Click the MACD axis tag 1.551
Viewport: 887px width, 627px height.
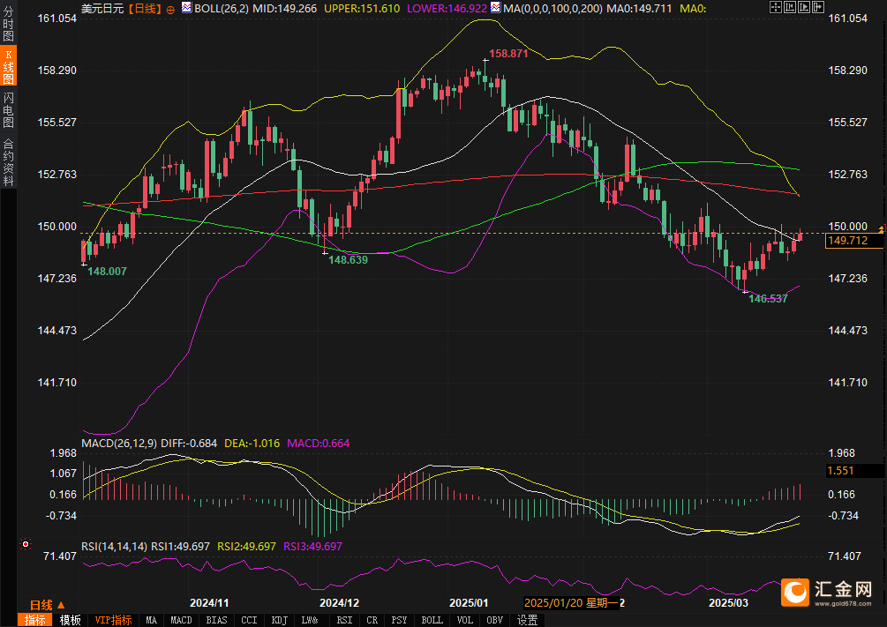(853, 470)
